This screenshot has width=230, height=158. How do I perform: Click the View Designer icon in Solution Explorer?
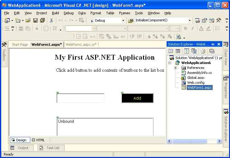pos(178,51)
